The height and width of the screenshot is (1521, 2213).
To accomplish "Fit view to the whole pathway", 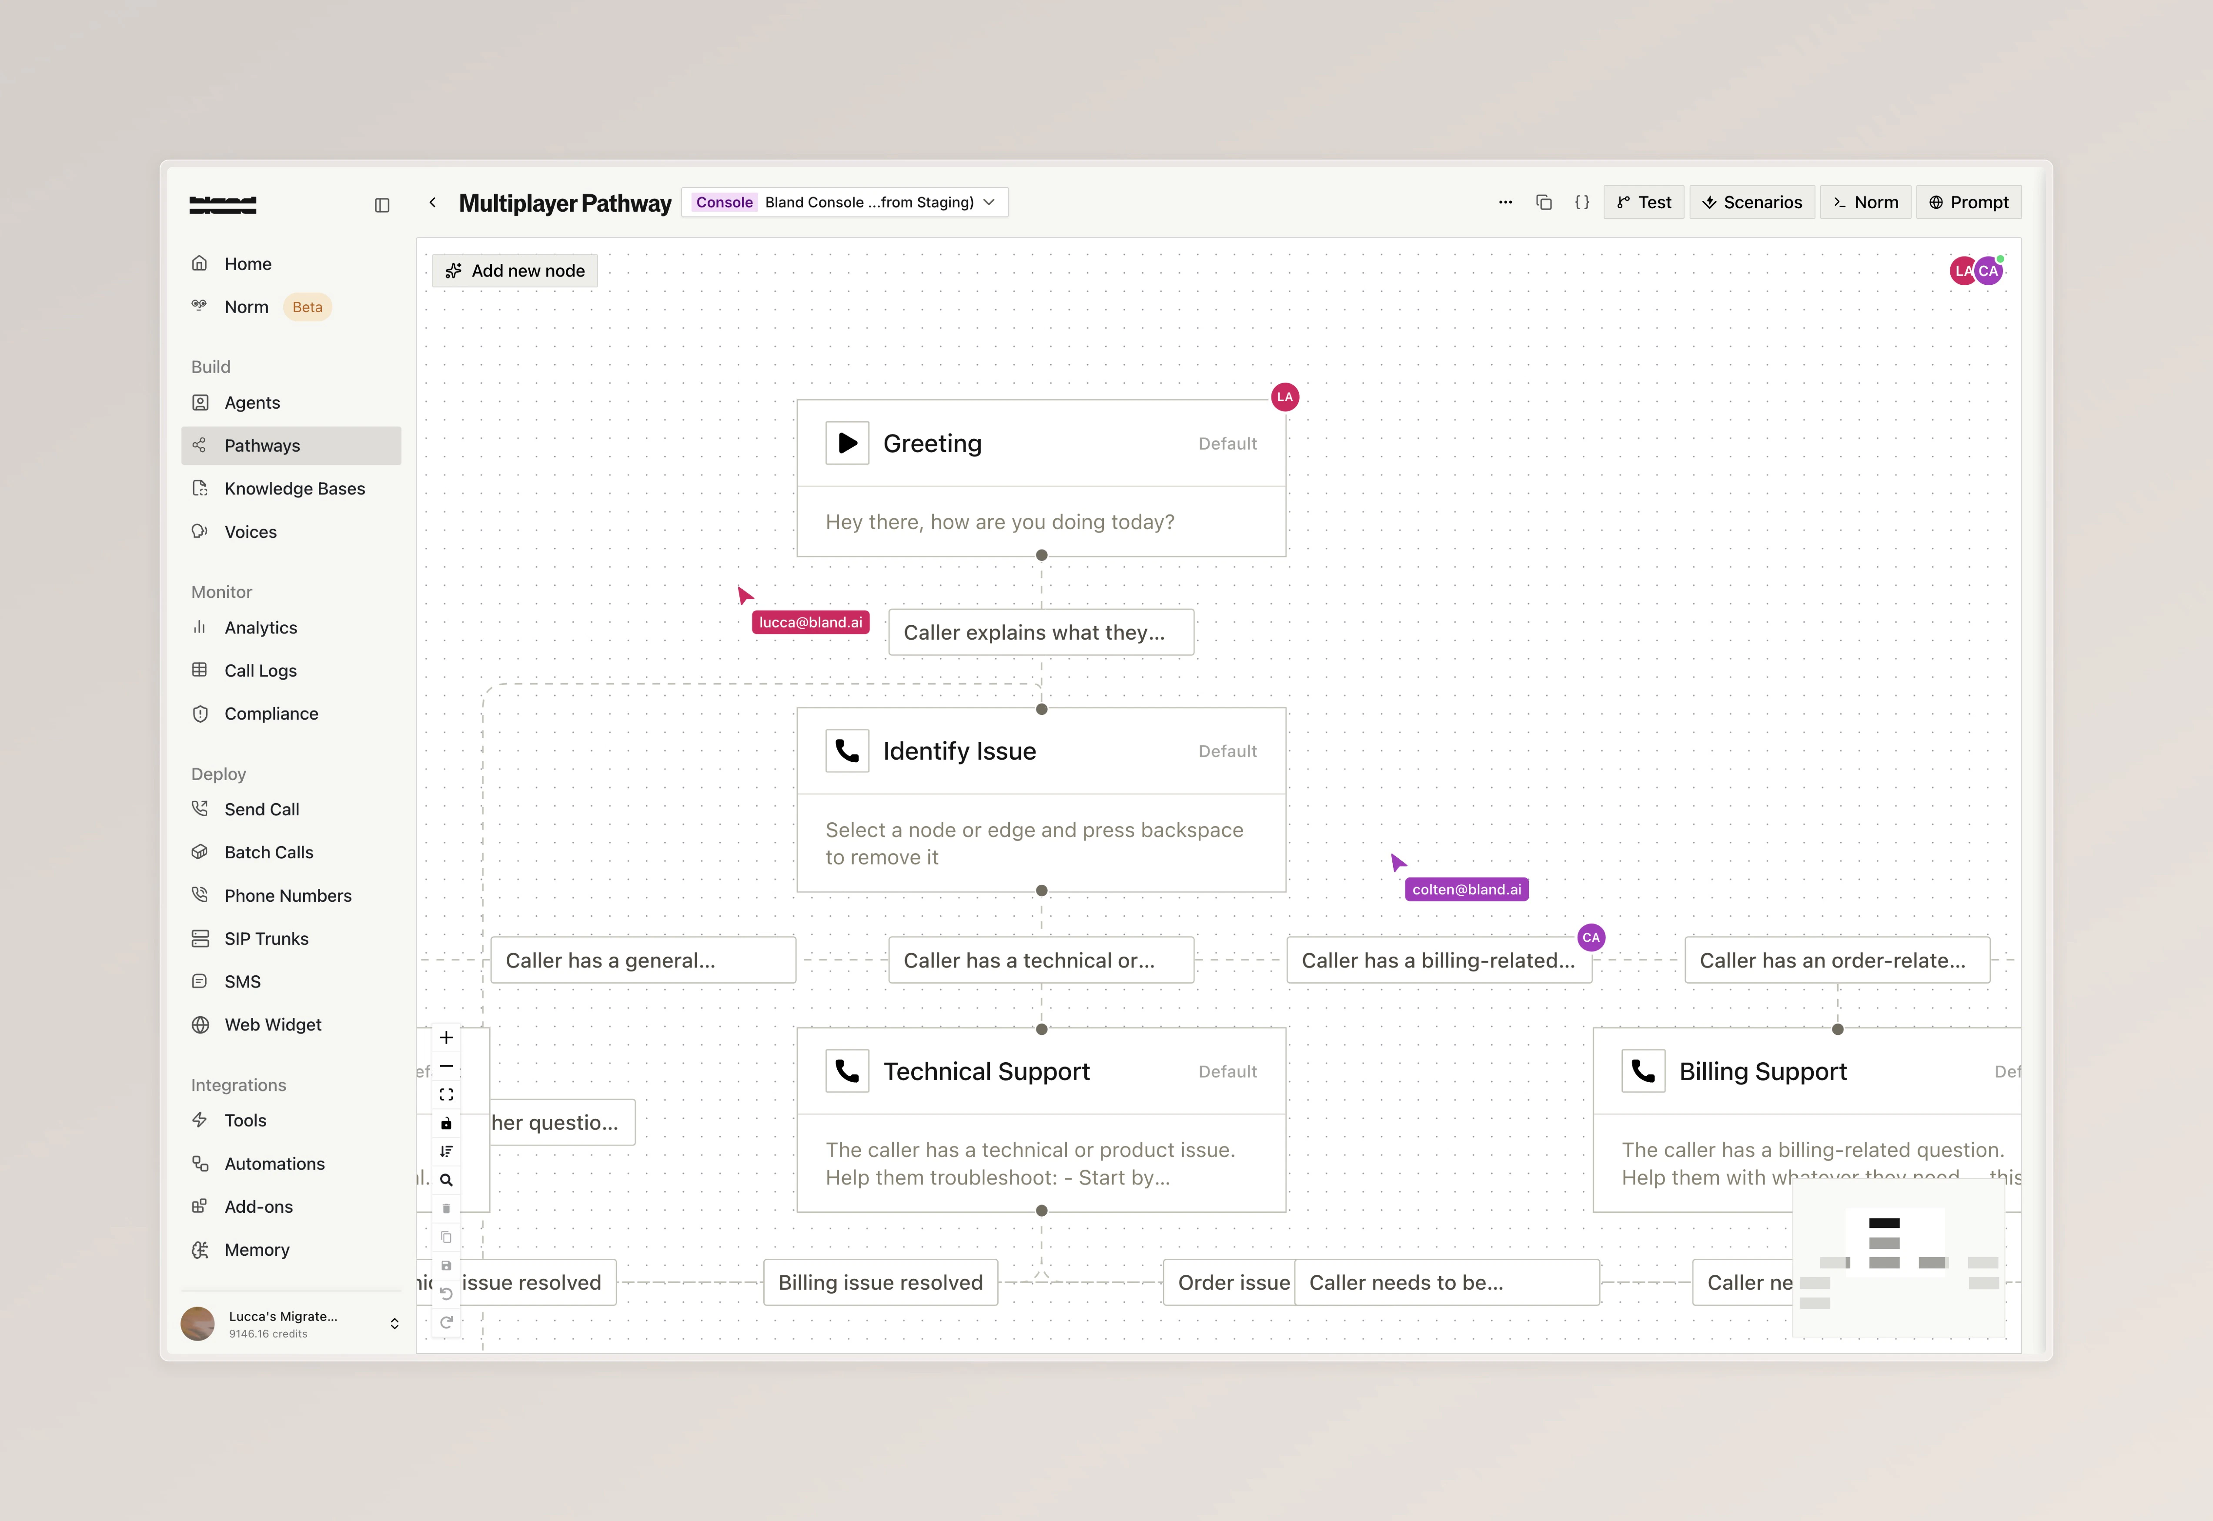I will click(x=446, y=1094).
